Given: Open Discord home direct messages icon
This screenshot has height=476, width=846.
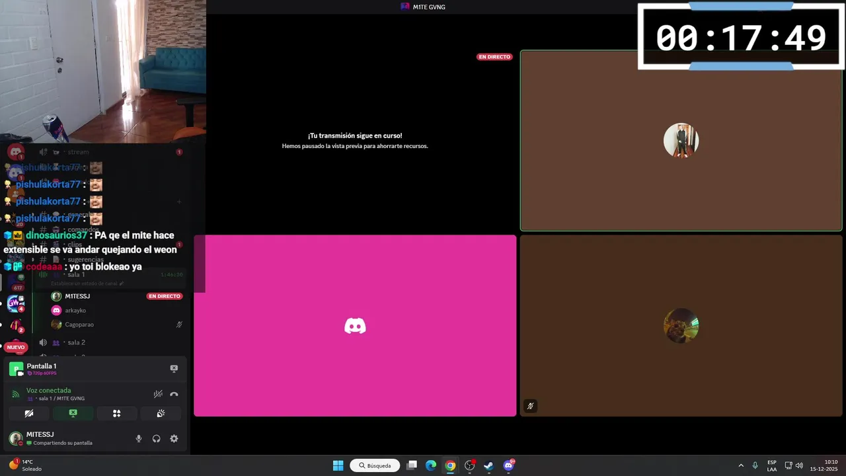Looking at the screenshot, I should coord(16,153).
